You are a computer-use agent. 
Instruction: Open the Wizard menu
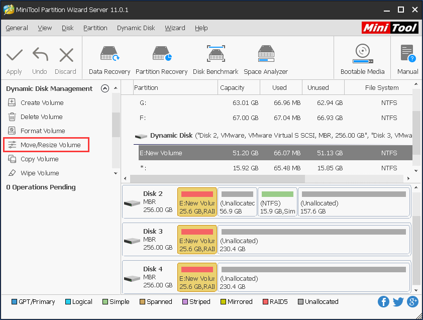(x=175, y=28)
